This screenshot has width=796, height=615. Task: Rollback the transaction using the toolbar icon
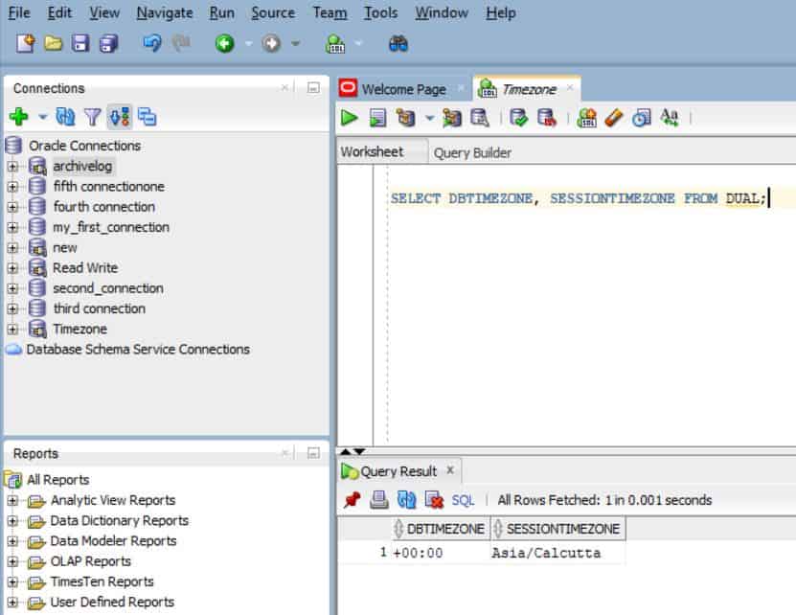coord(547,117)
